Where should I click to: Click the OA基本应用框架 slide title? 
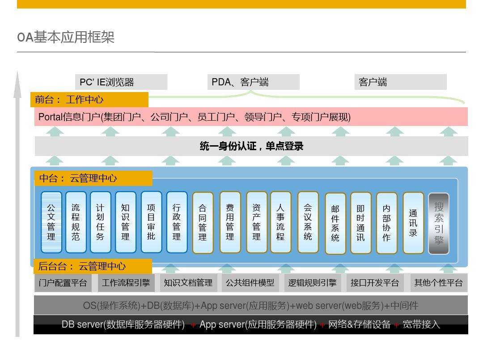(x=66, y=37)
